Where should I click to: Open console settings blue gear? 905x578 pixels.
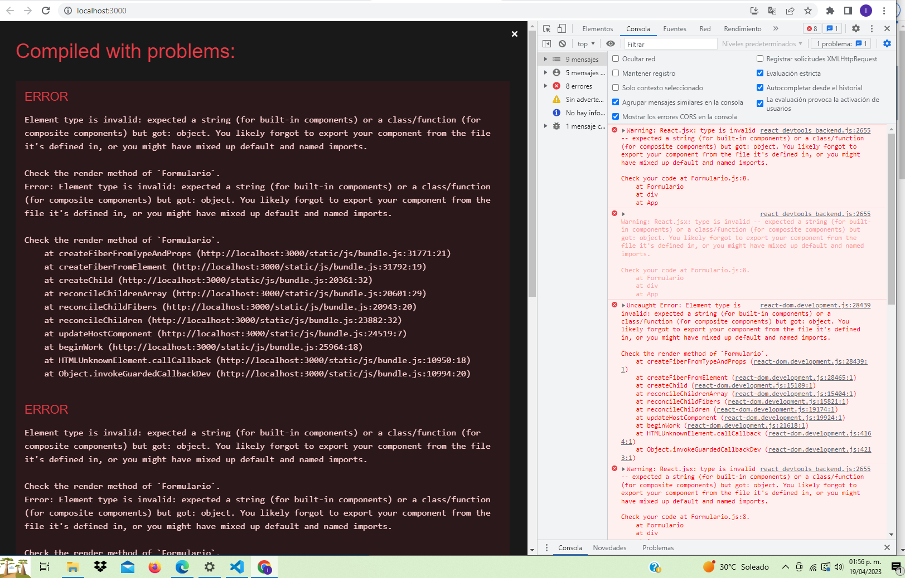pos(887,43)
